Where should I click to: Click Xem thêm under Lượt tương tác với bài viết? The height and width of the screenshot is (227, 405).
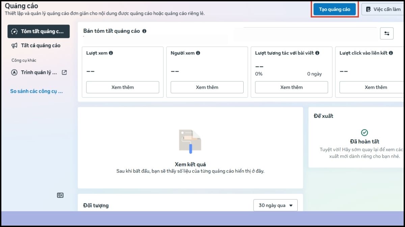point(291,87)
